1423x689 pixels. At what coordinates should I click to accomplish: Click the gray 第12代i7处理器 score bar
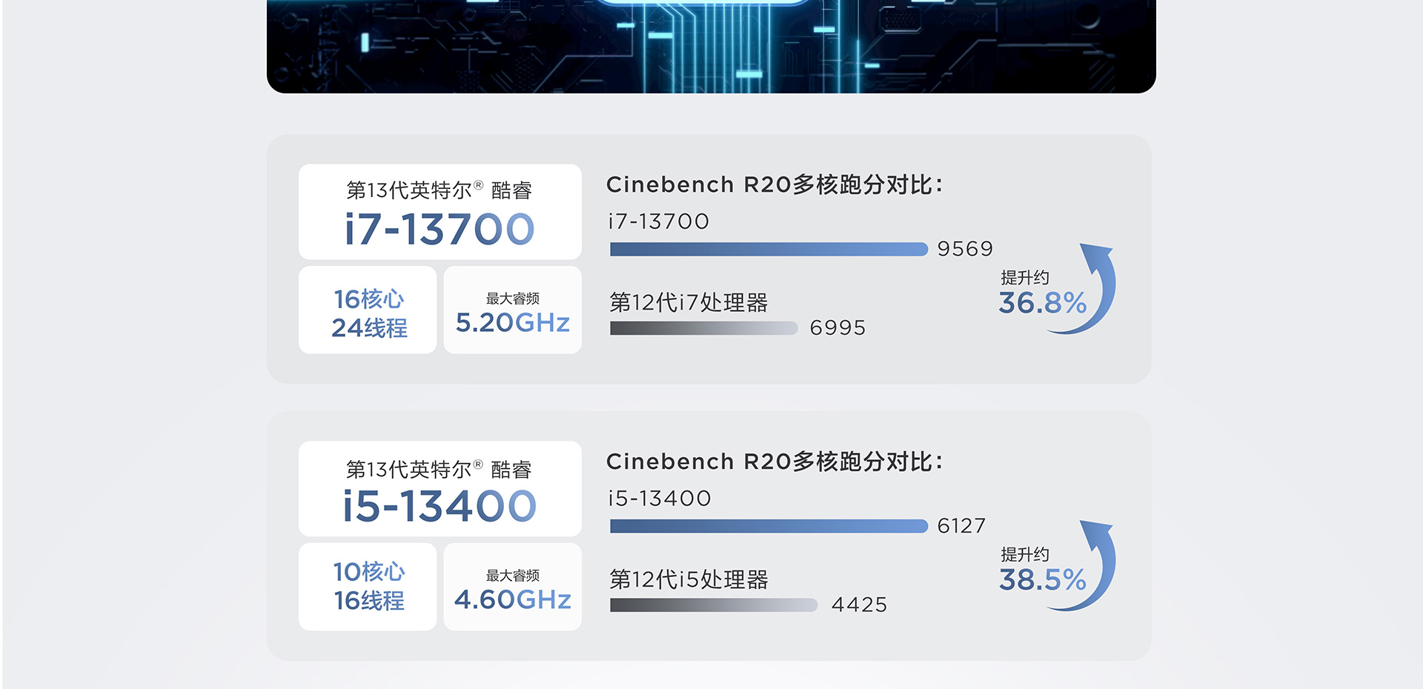703,328
